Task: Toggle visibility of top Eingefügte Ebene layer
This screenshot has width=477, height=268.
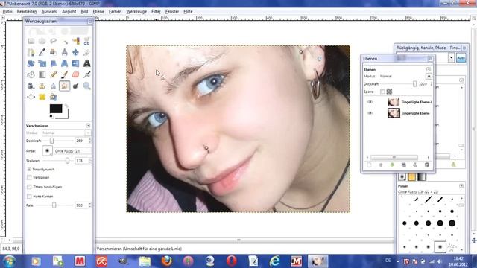Action: point(370,102)
